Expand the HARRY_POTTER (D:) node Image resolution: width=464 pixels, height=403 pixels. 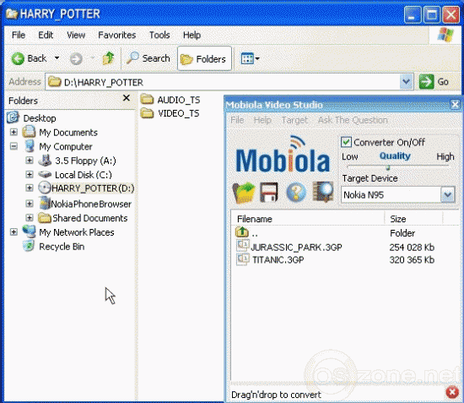[x=30, y=188]
